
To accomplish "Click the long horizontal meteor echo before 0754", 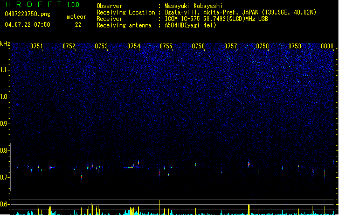I will [133, 167].
